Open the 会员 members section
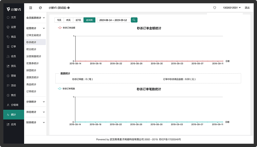The image size is (257, 147). pyautogui.click(x=14, y=56)
